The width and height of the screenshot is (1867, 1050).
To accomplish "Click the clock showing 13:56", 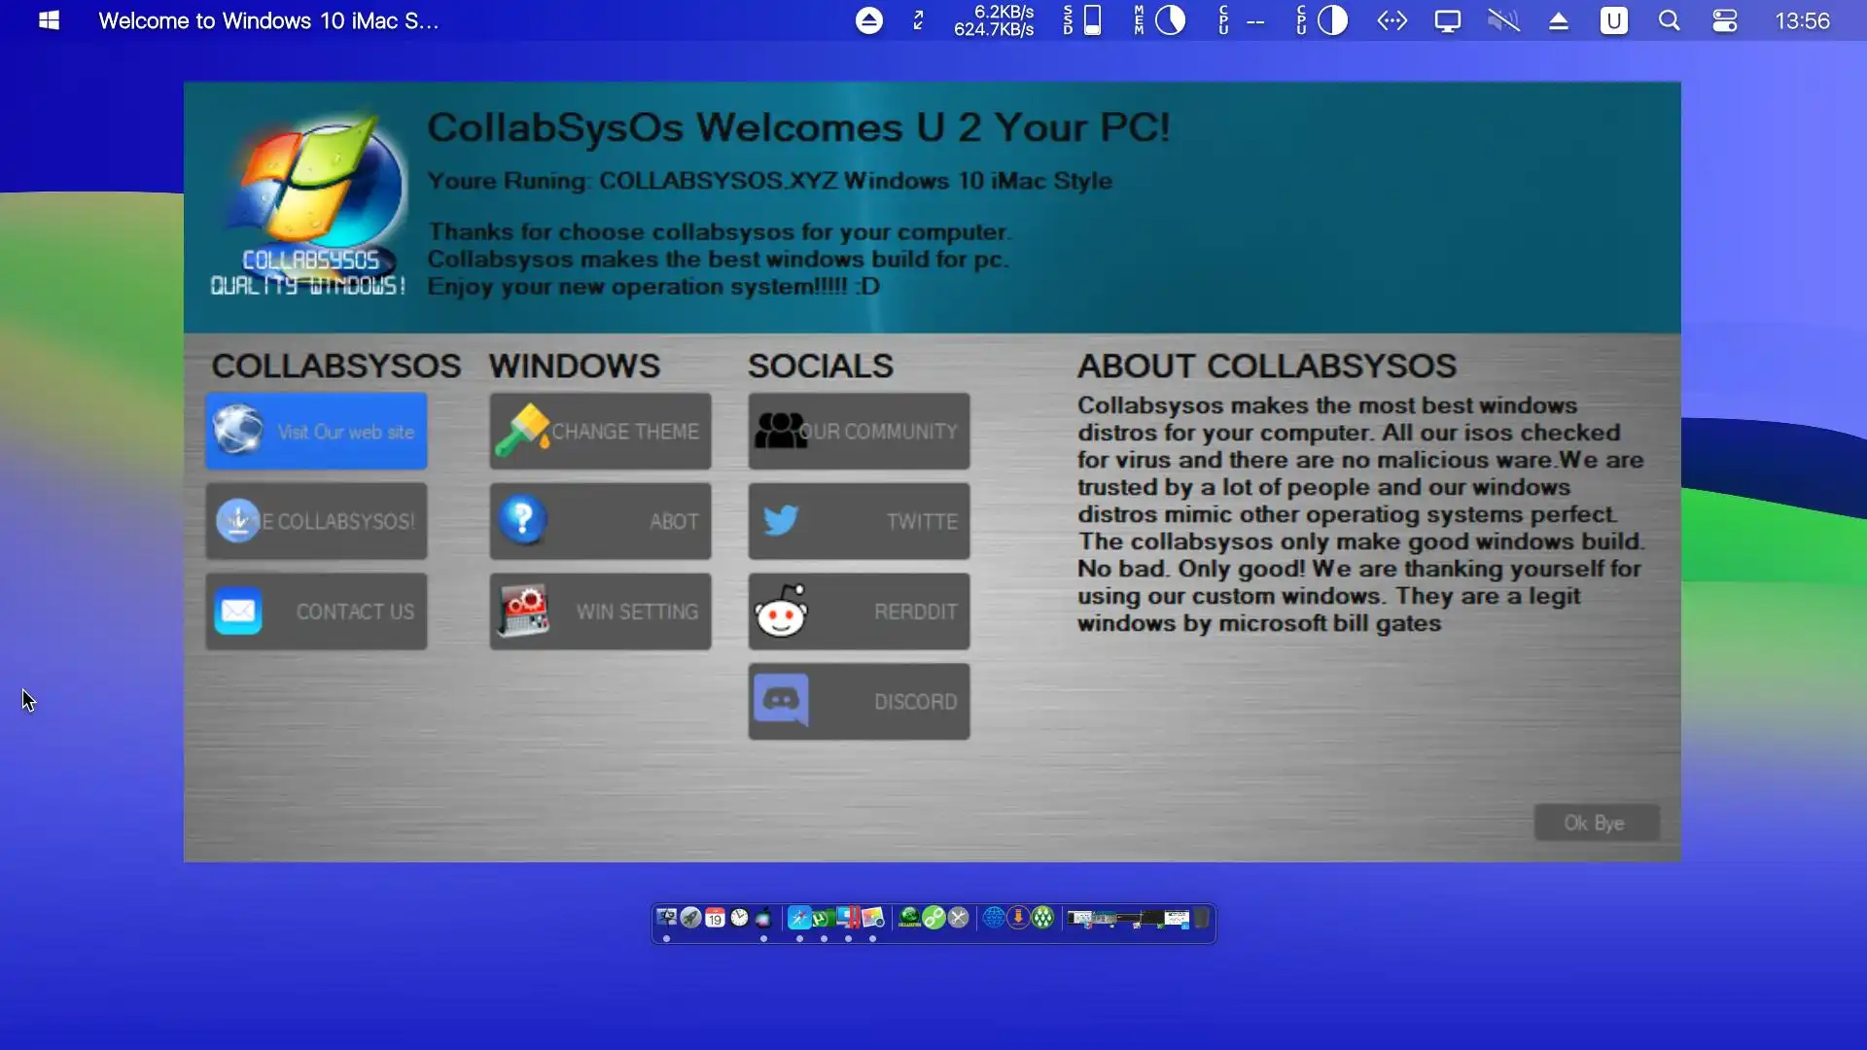I will [1801, 20].
